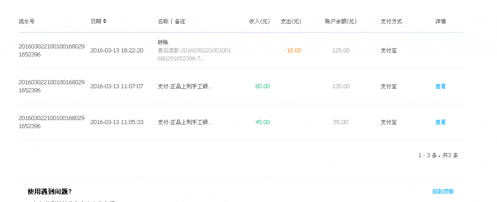
Task: Click the 详情 column header
Action: 441,21
